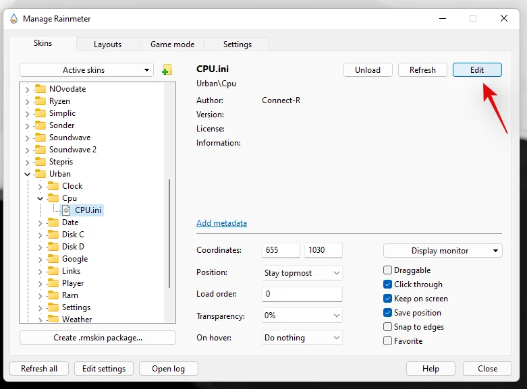Click the skin tree vertical scrollbar thumb
527x389 pixels.
tap(169, 233)
